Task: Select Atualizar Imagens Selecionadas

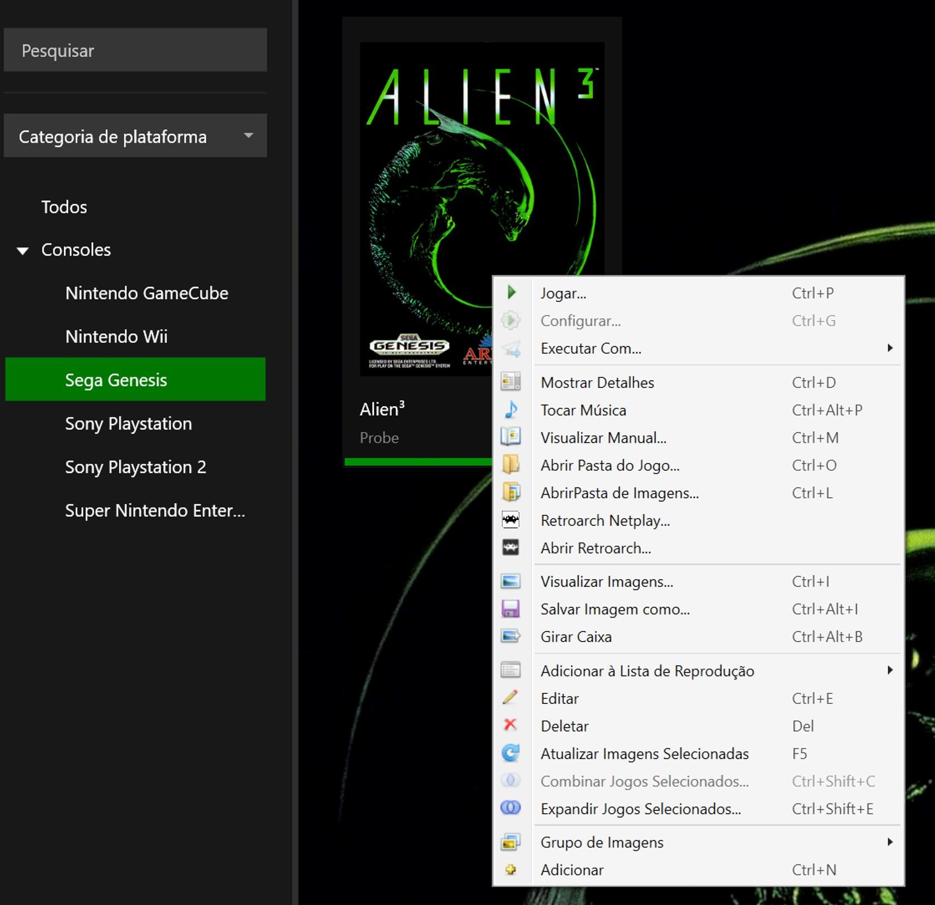Action: click(698, 753)
